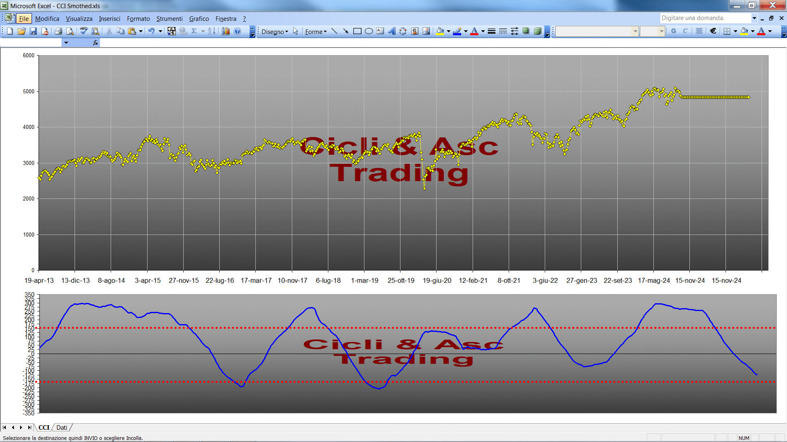Cut selection with the scissors icon

(x=109, y=31)
